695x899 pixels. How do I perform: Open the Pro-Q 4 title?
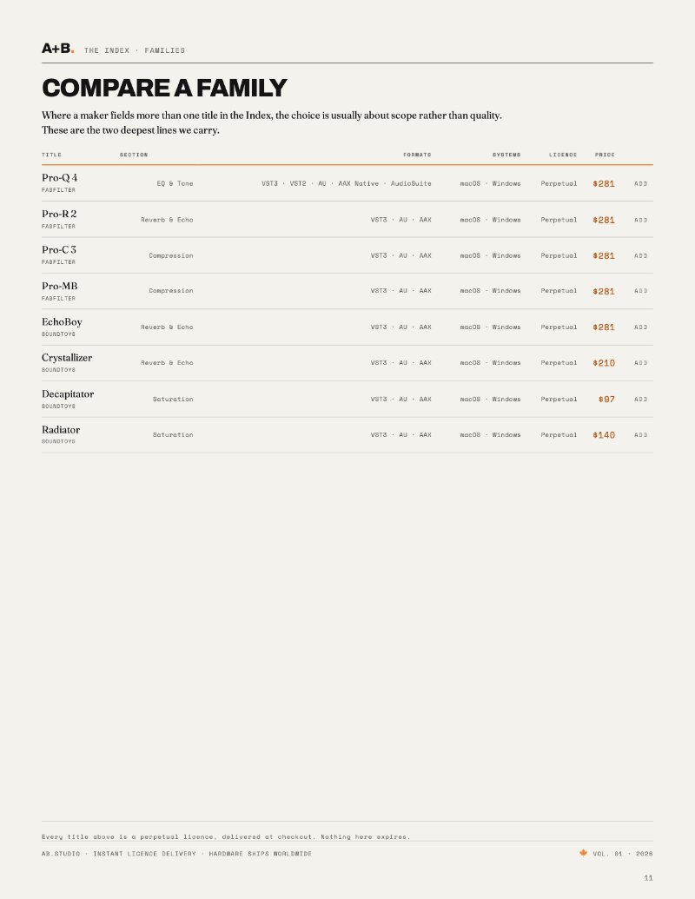[60, 178]
